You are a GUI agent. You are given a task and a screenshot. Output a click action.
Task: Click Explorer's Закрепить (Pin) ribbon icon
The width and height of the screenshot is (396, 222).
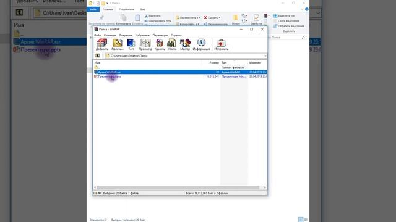coord(101,18)
